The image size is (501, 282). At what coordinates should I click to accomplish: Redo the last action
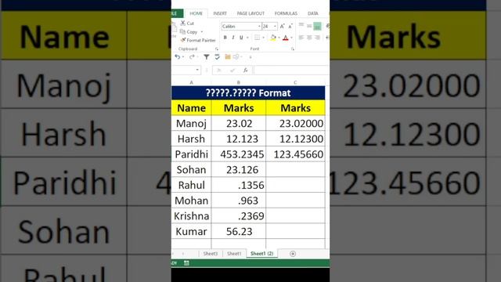[x=192, y=57]
